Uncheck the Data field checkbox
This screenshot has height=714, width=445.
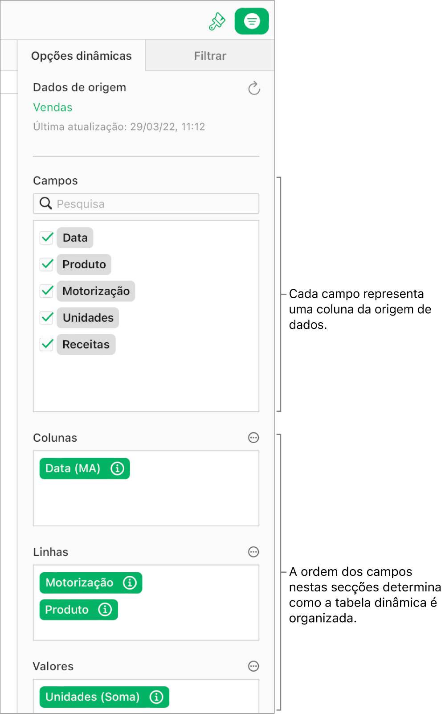(47, 238)
